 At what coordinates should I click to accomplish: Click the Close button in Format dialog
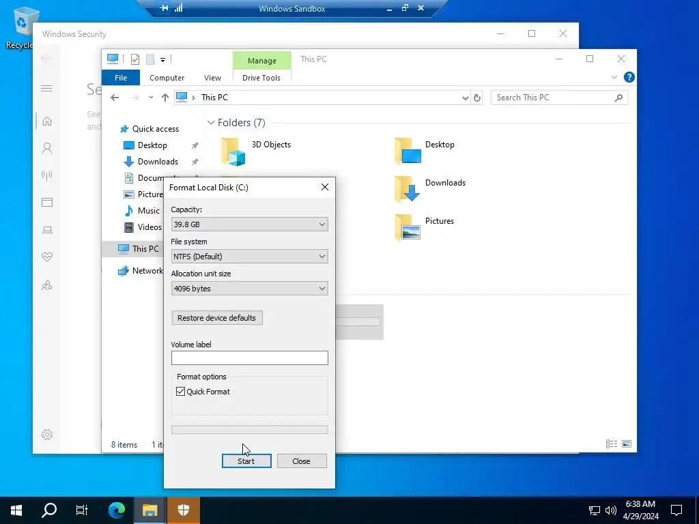301,461
